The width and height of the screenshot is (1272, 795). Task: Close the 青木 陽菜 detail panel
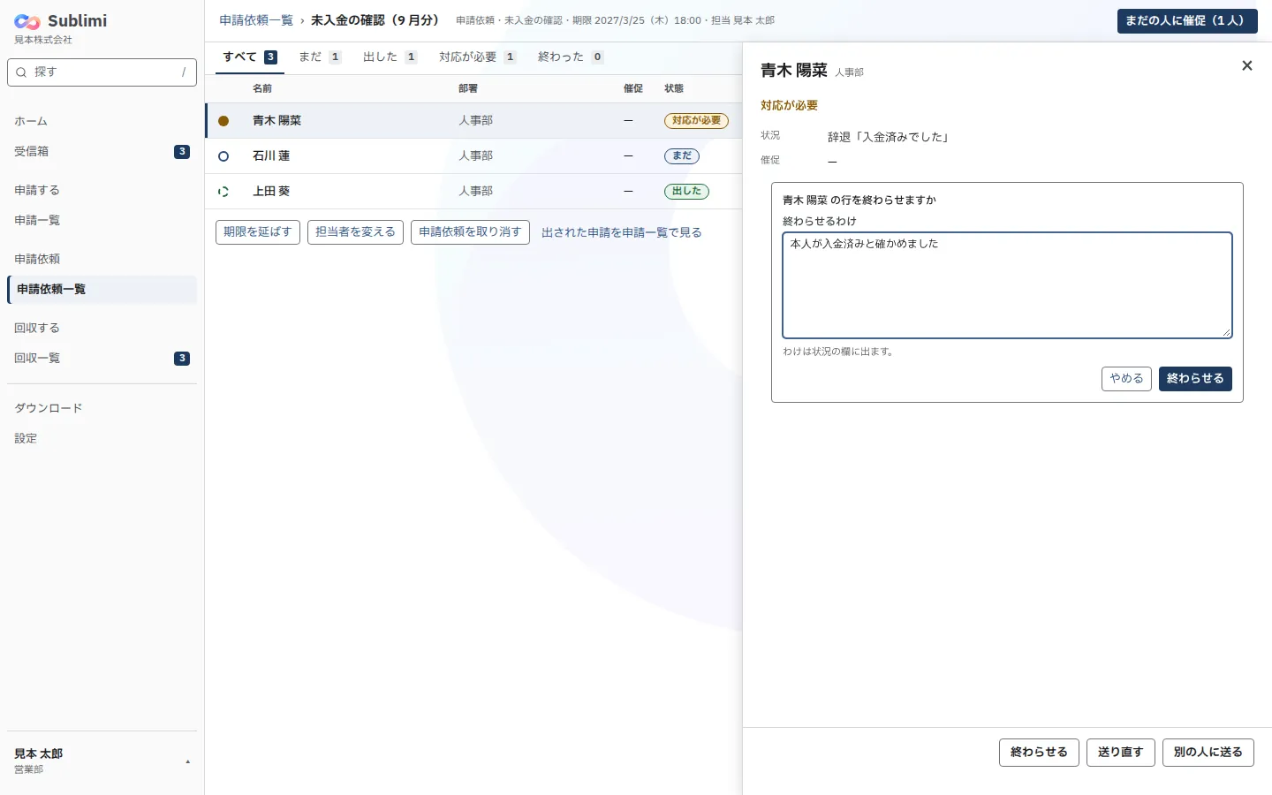(x=1247, y=65)
